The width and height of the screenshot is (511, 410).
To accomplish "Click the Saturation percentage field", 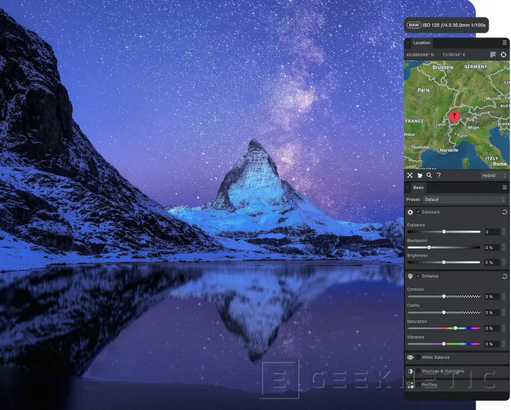I will 492,328.
